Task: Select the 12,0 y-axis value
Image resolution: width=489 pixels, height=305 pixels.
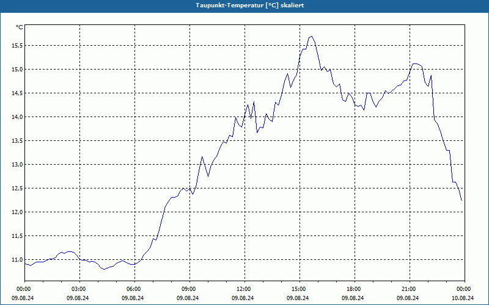Action: (17, 212)
